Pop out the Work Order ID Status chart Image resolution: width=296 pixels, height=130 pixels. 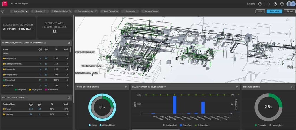[126, 87]
